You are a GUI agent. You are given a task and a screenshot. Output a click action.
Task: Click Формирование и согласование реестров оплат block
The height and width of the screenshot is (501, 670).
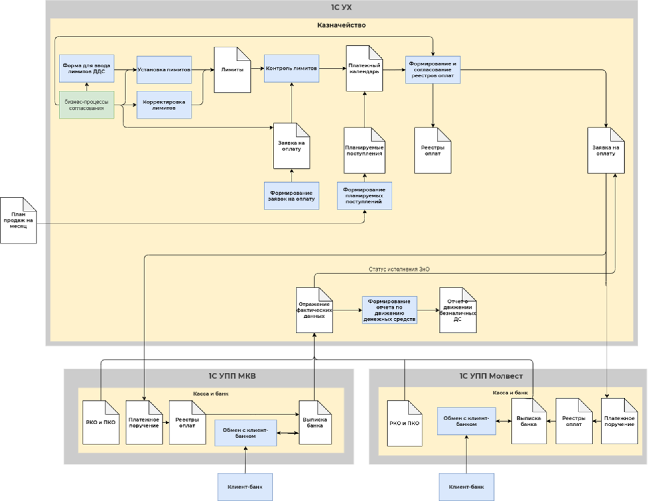[433, 70]
